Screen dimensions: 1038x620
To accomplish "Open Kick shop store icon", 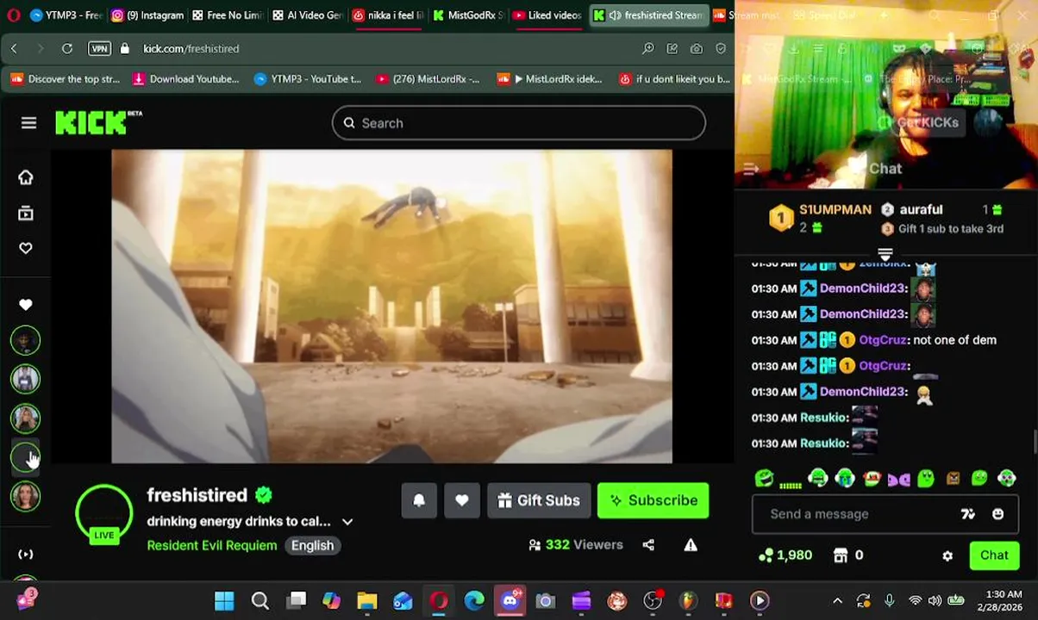I will tap(841, 556).
